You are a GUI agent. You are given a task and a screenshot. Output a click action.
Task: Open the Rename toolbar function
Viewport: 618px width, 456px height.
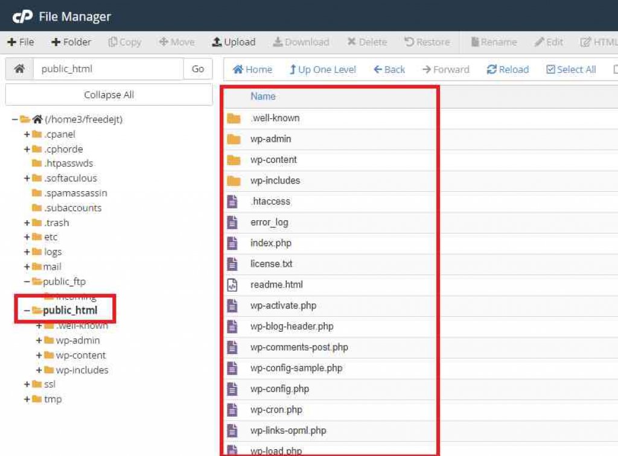[x=494, y=42]
